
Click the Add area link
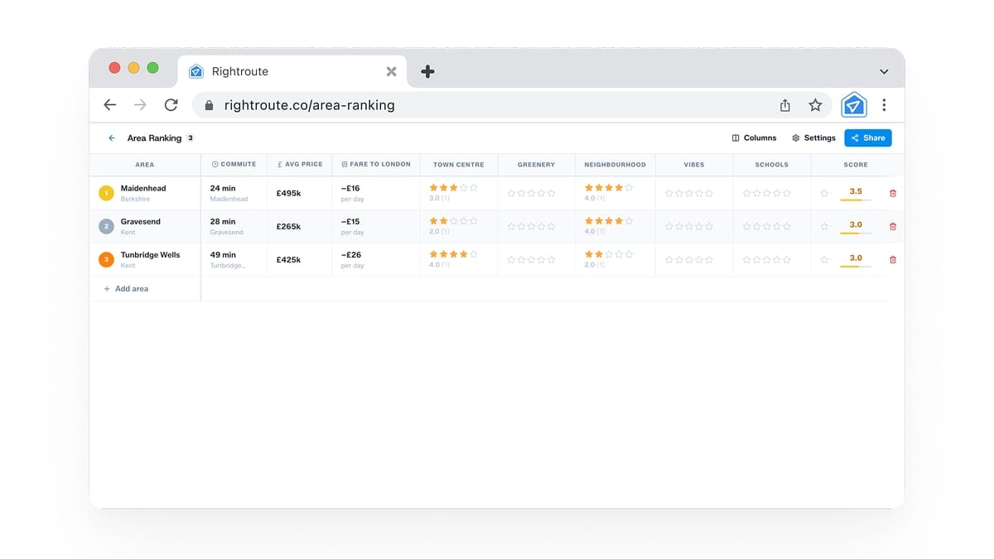[126, 289]
